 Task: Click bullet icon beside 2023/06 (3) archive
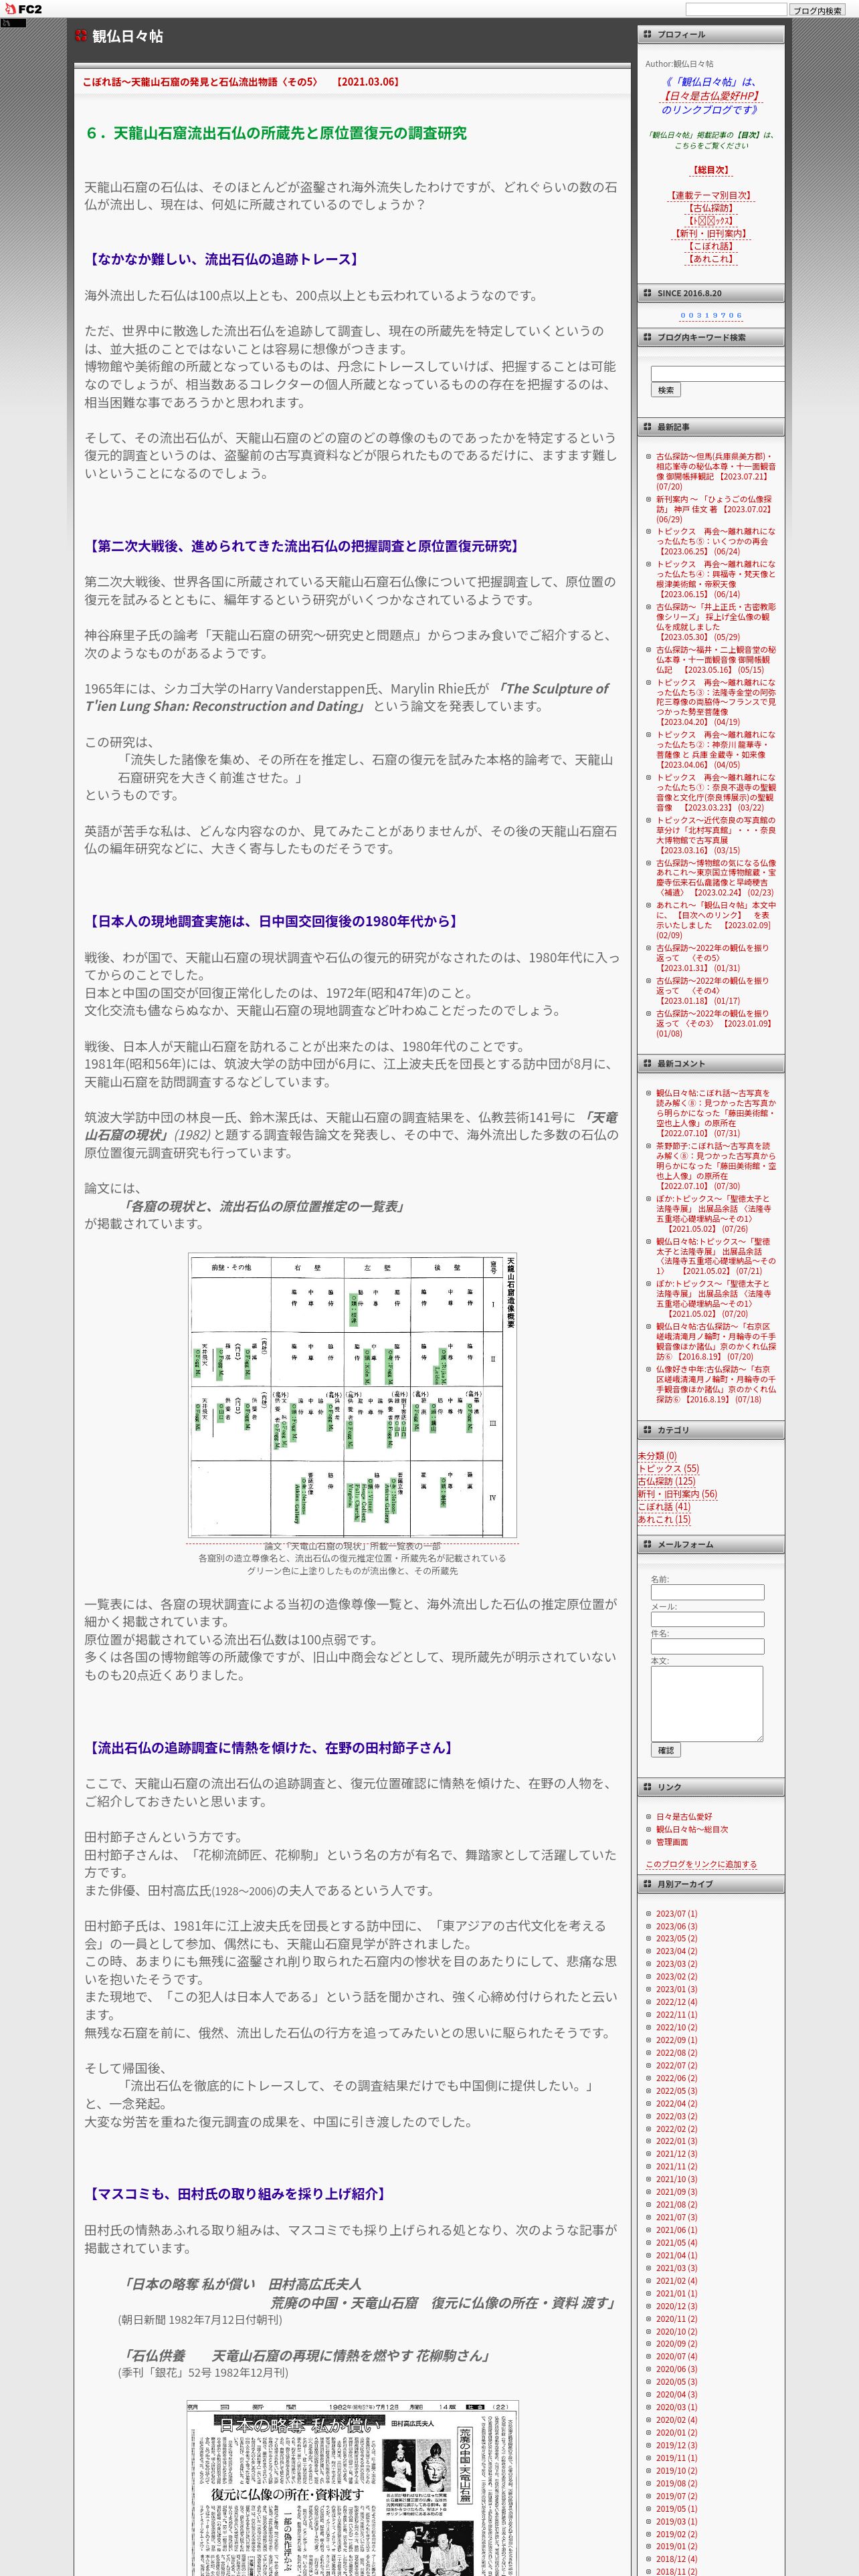point(649,1926)
